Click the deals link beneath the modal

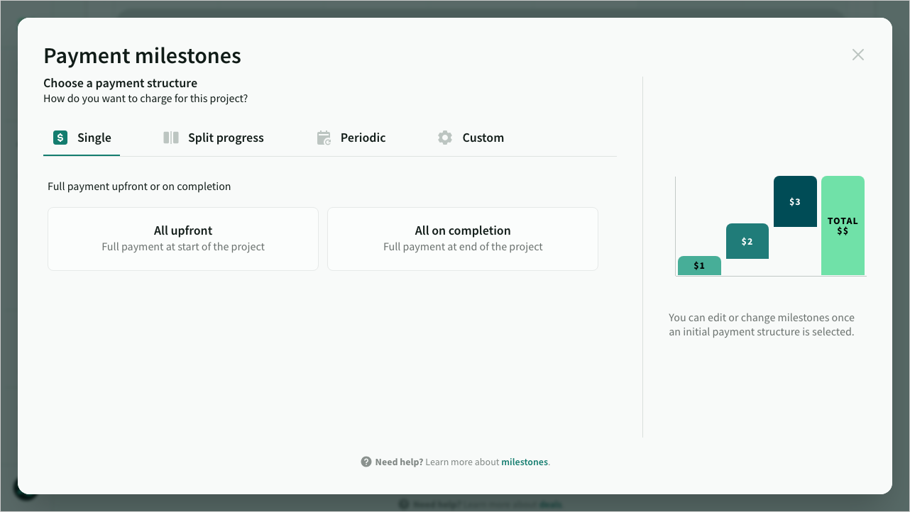[552, 504]
